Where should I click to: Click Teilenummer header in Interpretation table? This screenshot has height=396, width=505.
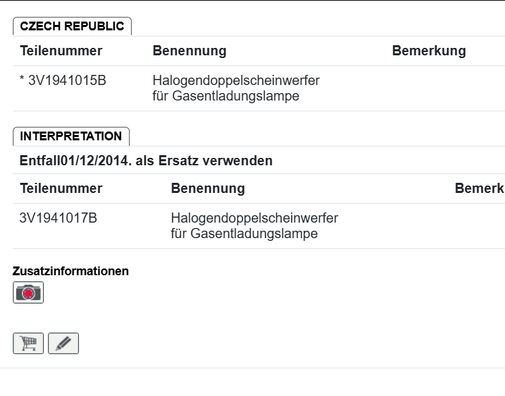click(x=61, y=189)
